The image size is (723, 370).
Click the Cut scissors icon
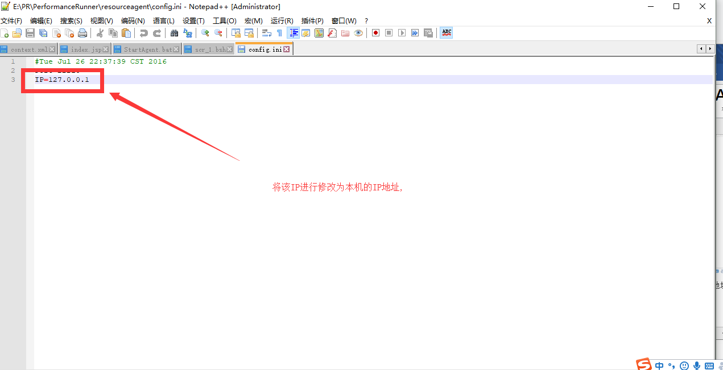coord(100,33)
